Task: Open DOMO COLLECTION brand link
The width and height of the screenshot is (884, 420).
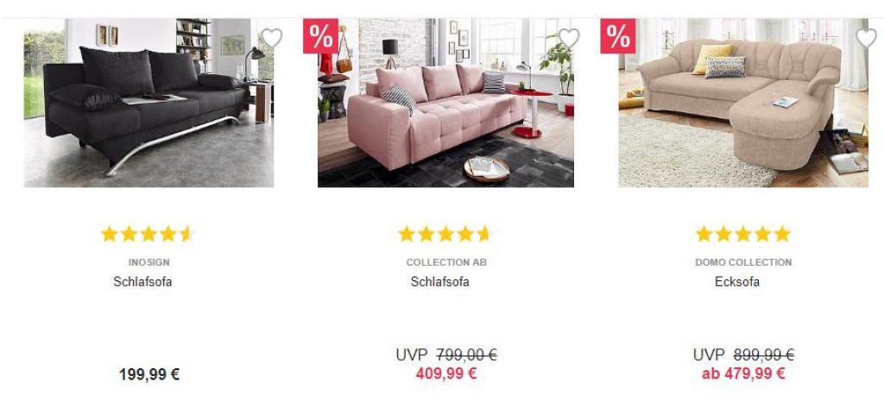Action: 743,262
